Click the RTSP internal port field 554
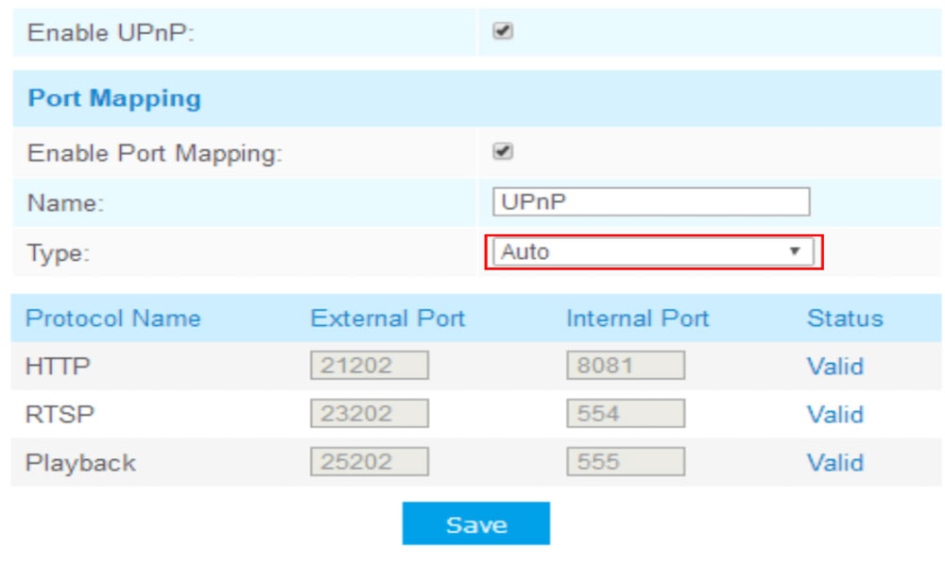The image size is (945, 567). pos(626,413)
